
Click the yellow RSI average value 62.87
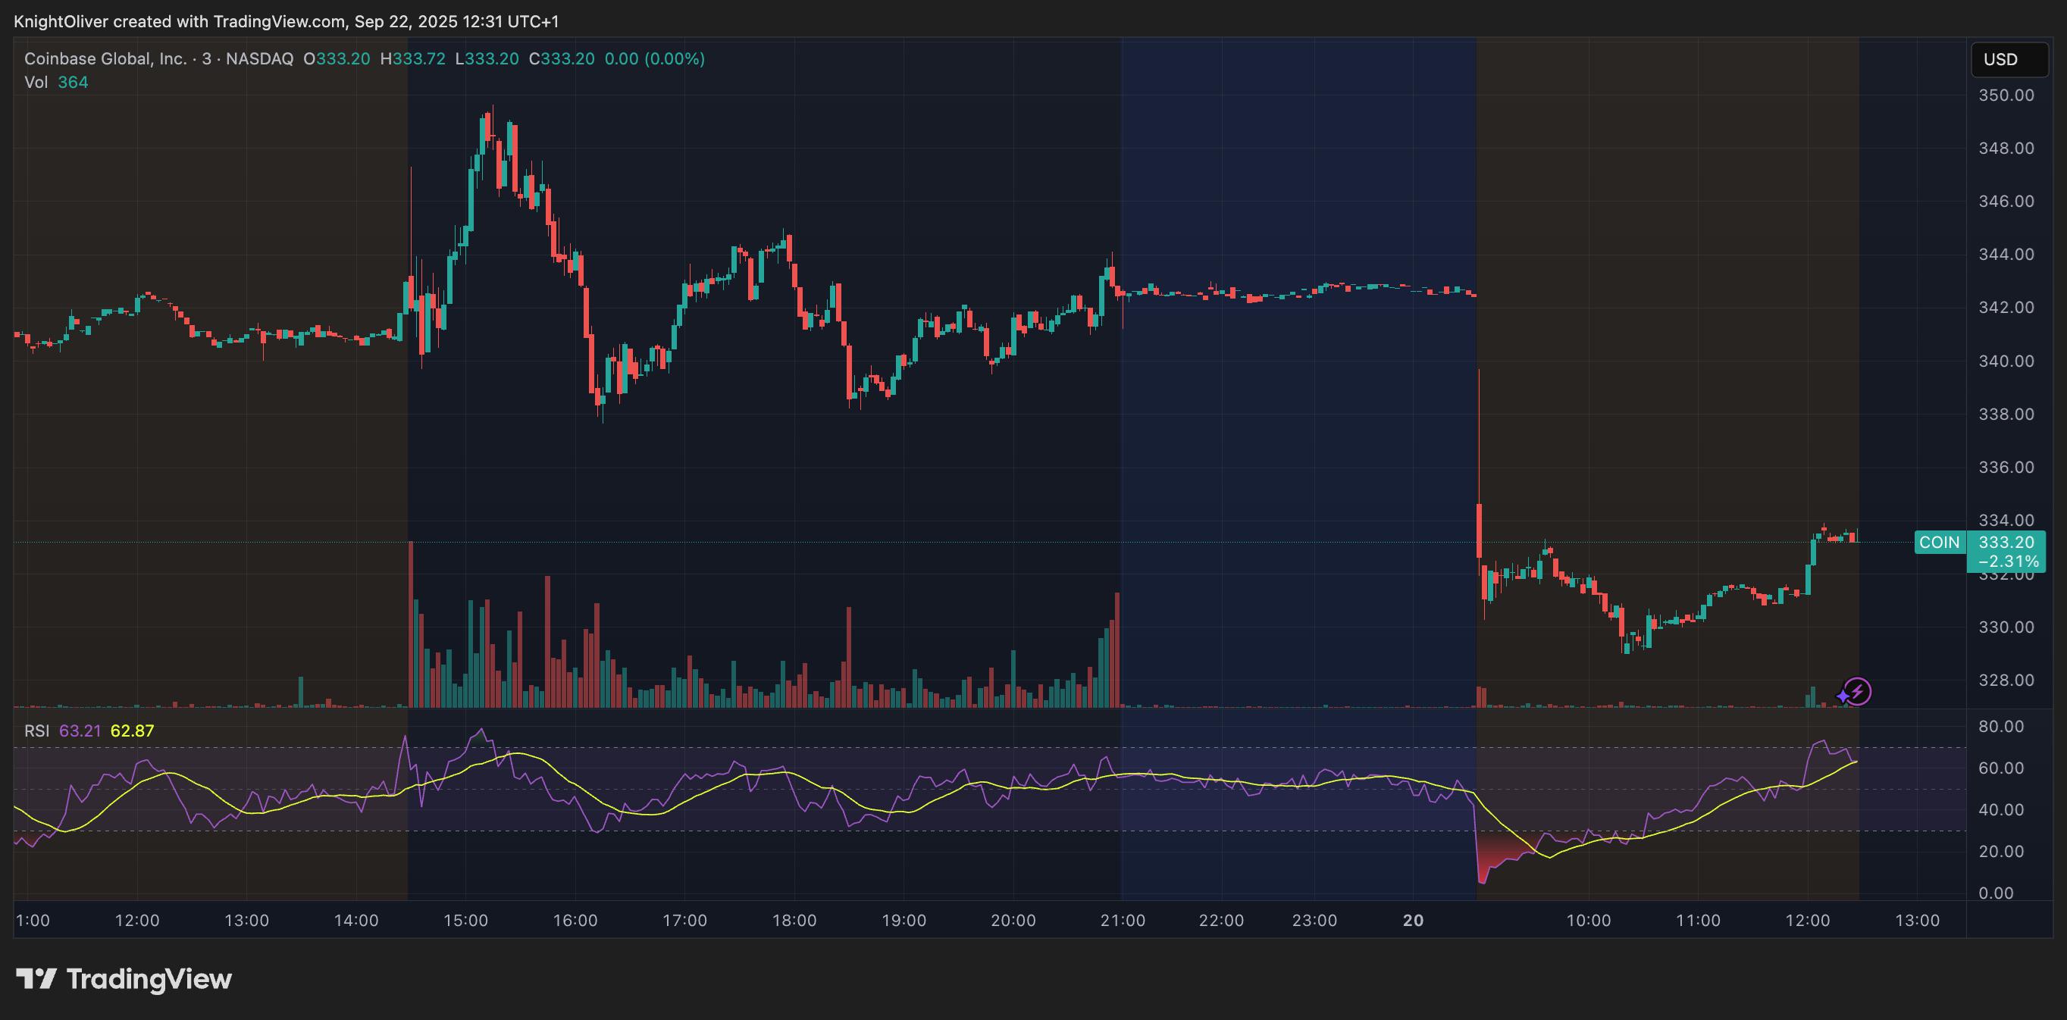(133, 731)
